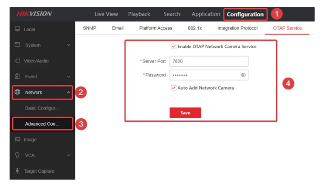Click the Image picture icon

click(x=17, y=139)
